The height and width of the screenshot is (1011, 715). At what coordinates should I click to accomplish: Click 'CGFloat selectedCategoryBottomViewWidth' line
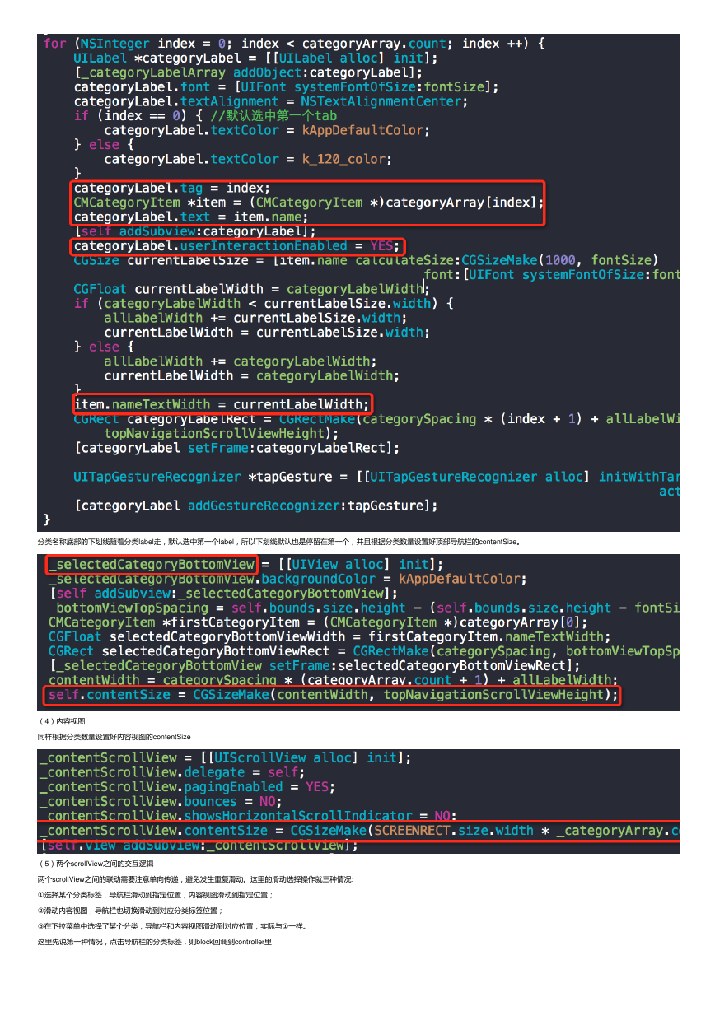pyautogui.click(x=329, y=636)
